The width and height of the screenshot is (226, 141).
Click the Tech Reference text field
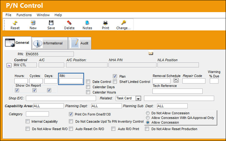click(x=177, y=91)
